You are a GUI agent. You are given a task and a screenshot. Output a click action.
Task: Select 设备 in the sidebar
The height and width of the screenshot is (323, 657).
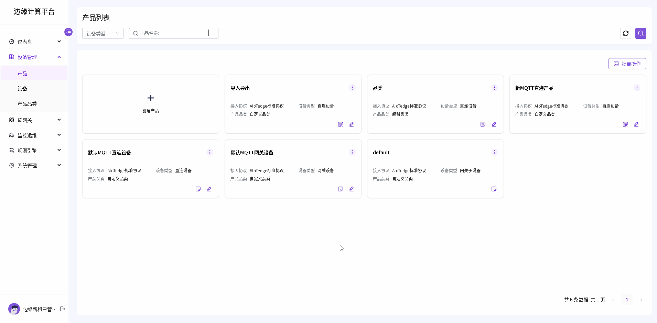(22, 89)
